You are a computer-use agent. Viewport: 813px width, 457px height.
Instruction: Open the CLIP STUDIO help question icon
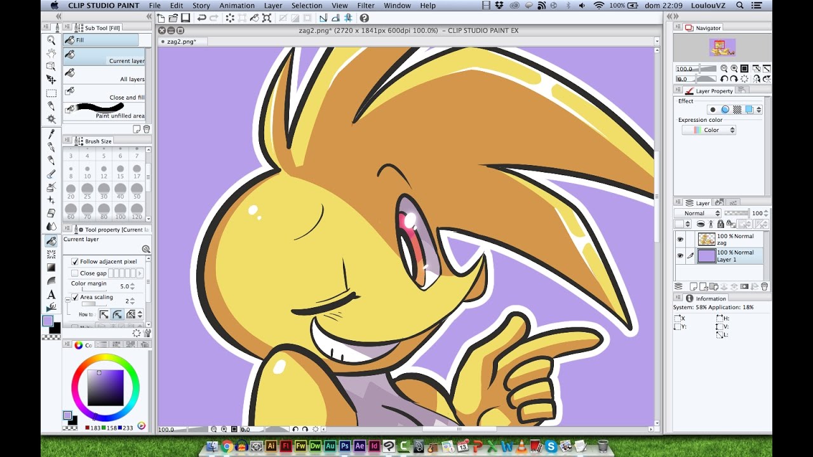(x=364, y=18)
